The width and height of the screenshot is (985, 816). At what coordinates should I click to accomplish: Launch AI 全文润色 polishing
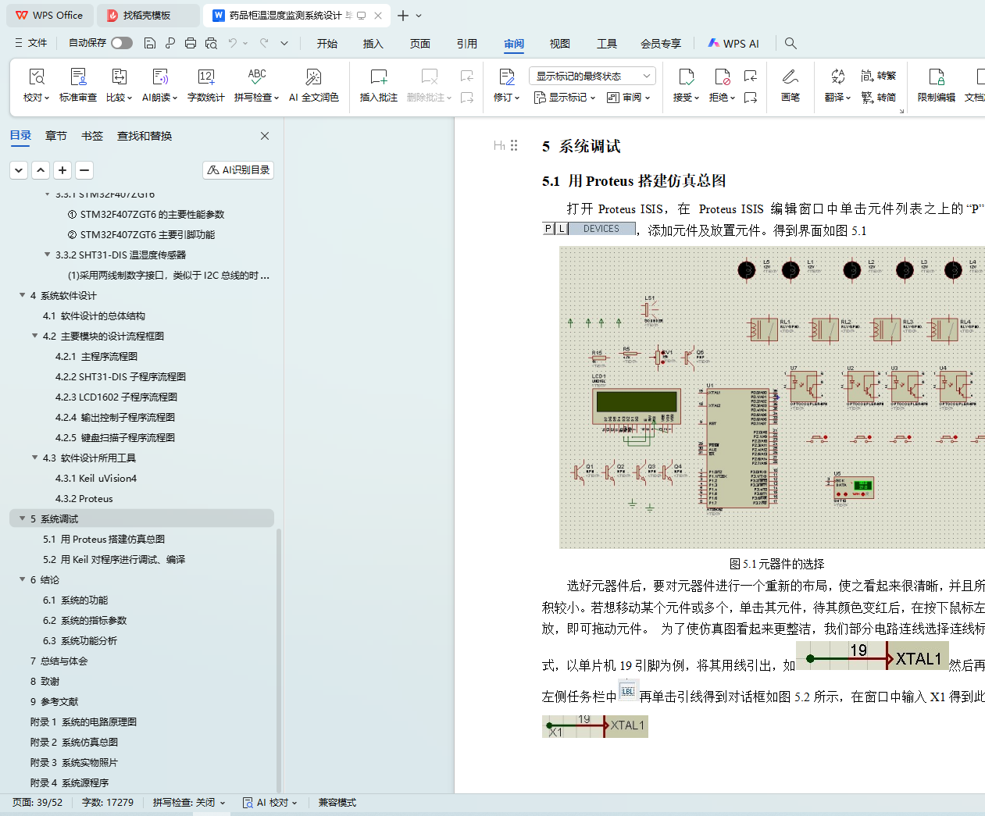click(x=313, y=85)
